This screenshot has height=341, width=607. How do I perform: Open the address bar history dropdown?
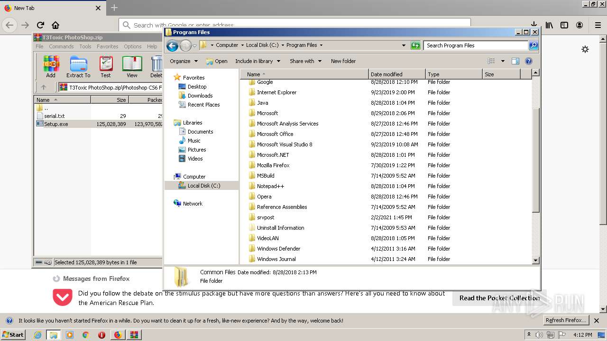pyautogui.click(x=404, y=45)
